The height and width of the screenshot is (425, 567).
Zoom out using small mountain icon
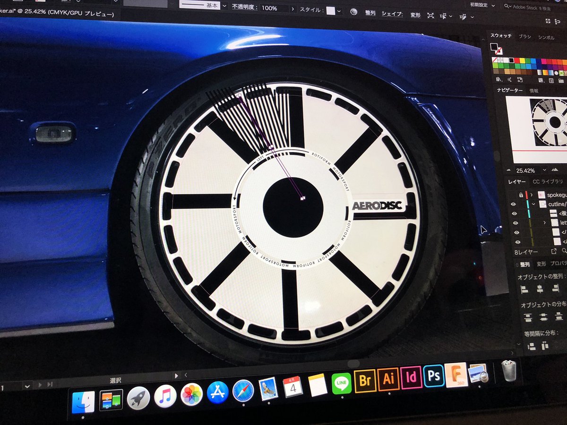pos(508,170)
